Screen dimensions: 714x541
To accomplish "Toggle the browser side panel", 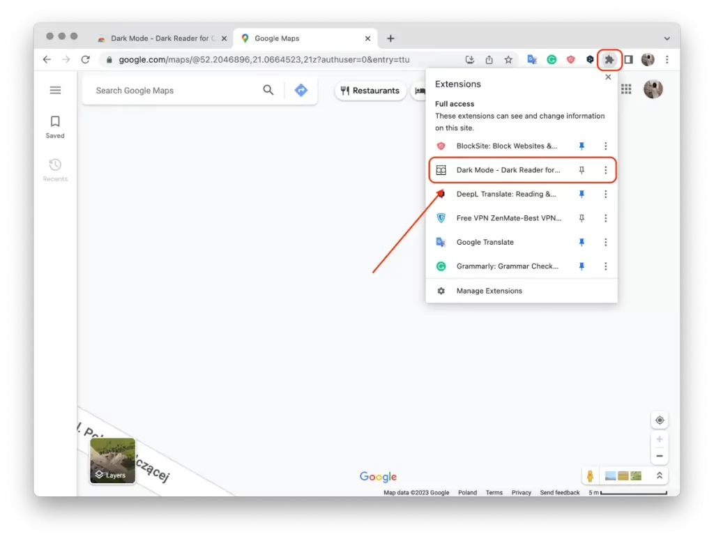I will 628,60.
